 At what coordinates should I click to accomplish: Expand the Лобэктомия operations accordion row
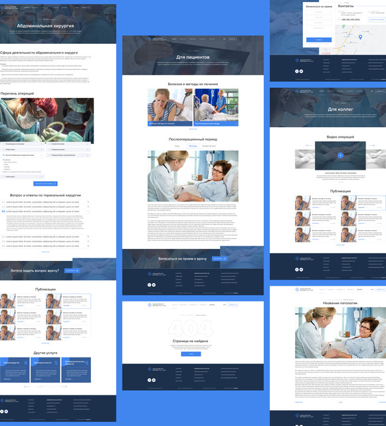[23, 149]
